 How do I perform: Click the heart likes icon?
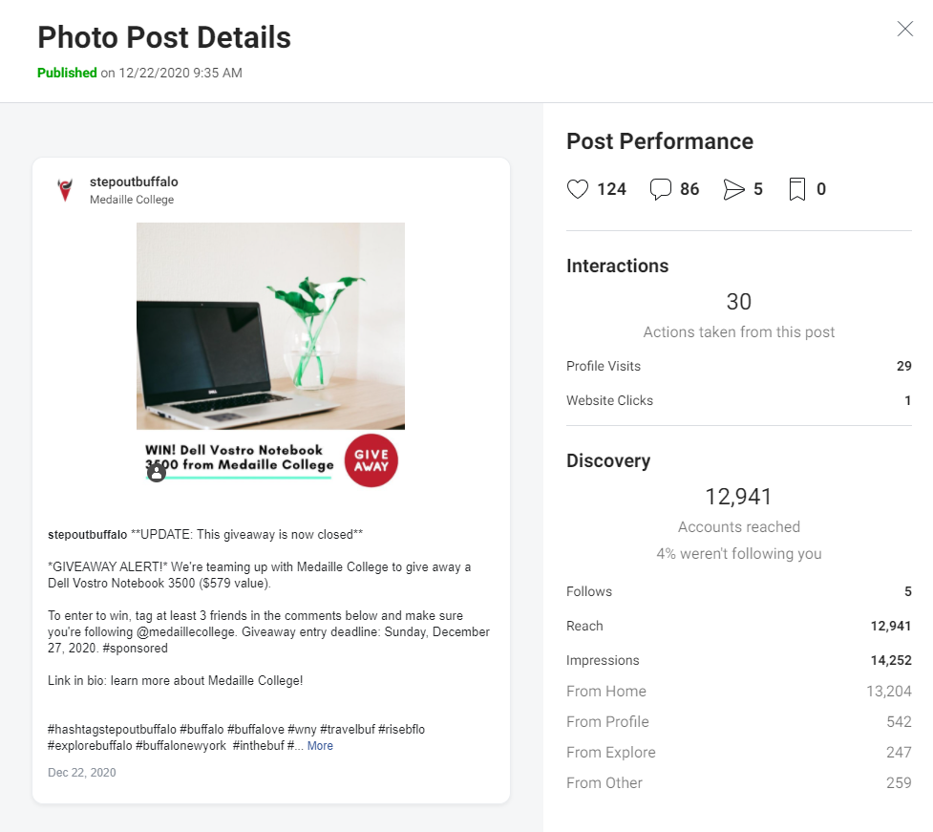577,189
